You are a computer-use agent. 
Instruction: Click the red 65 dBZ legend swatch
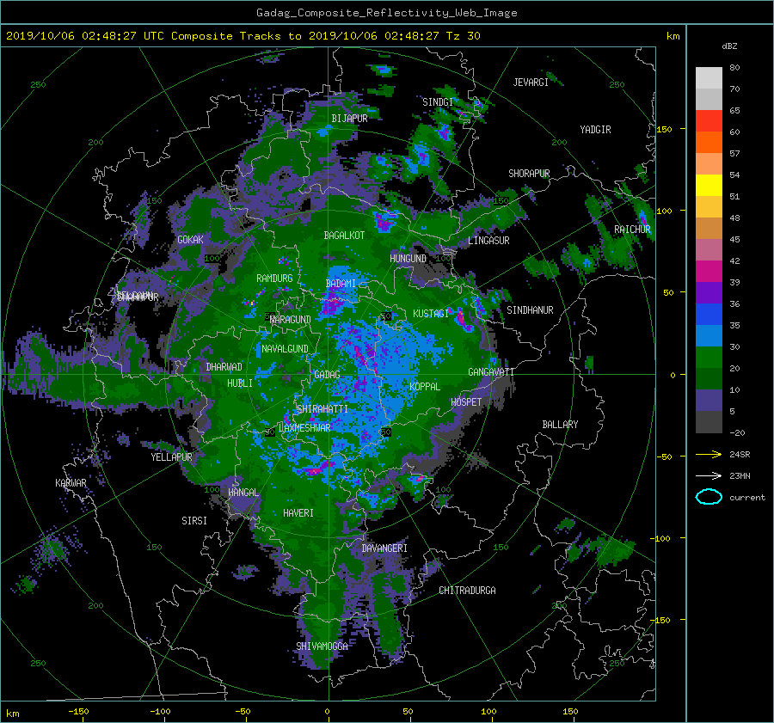tap(709, 120)
